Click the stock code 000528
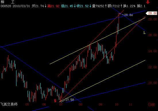This screenshot has width=158, height=111. [x=6, y=6]
